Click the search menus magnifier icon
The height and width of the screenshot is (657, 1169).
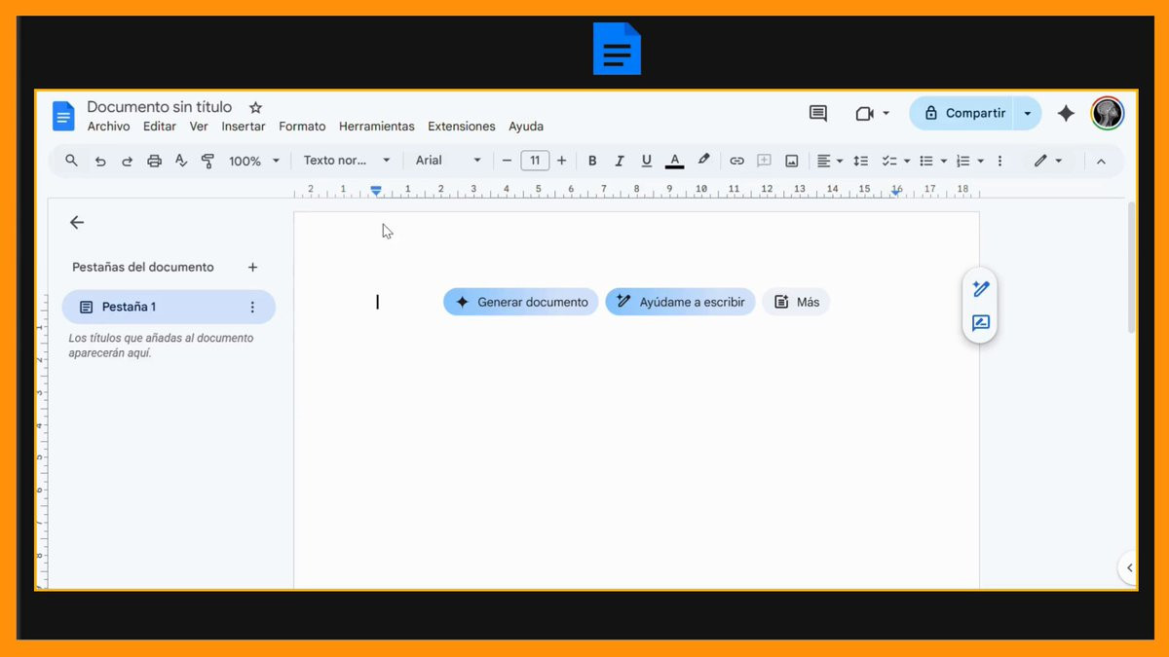coord(71,161)
